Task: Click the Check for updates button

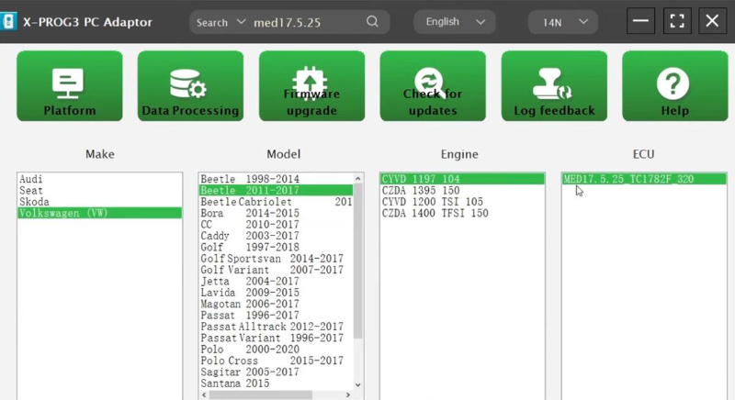Action: tap(433, 86)
